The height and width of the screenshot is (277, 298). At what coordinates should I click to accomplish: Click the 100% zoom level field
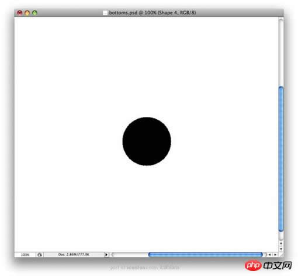point(25,255)
